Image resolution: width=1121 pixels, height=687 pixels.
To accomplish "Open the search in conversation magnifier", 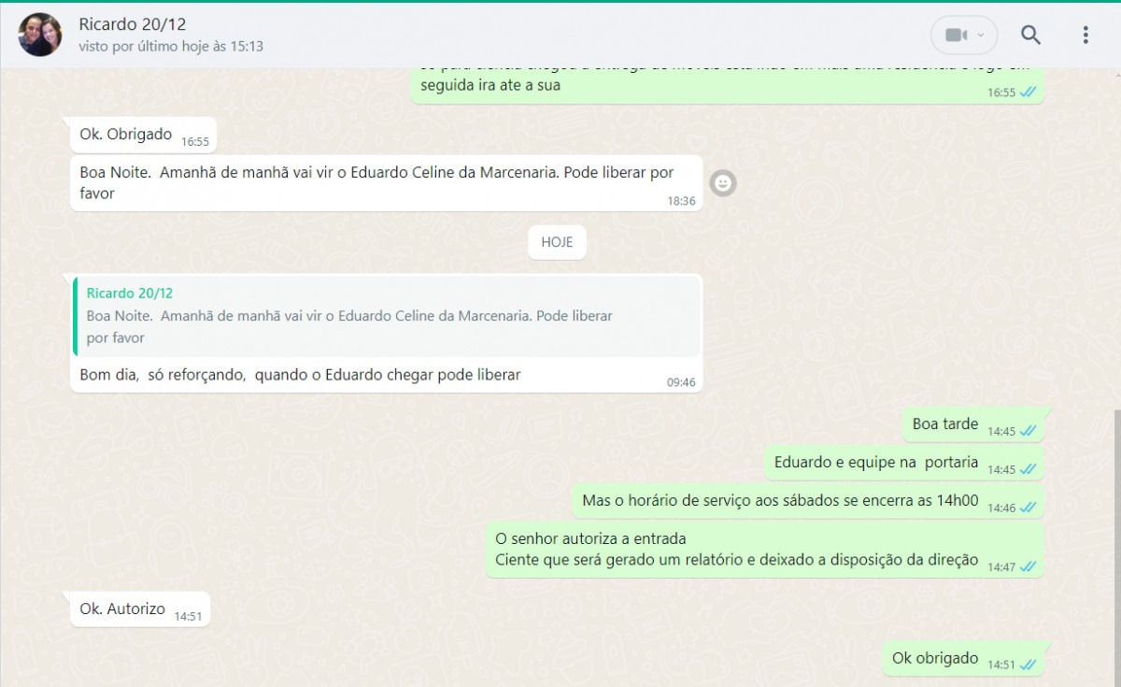I will pyautogui.click(x=1030, y=36).
